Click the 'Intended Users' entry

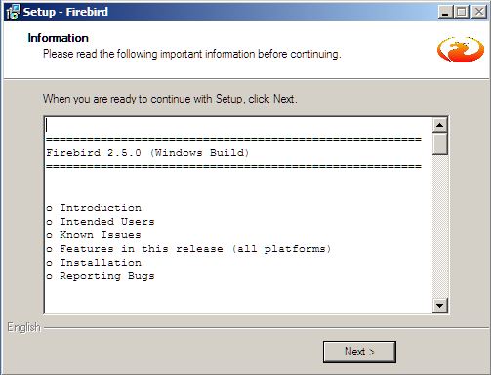point(107,222)
